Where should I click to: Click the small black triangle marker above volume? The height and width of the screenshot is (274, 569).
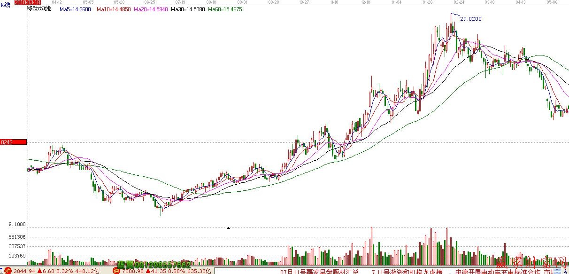pyautogui.click(x=228, y=228)
